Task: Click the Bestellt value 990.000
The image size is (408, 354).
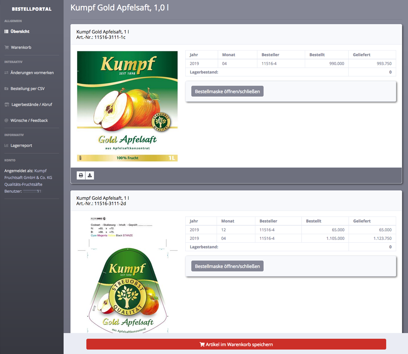Action: (337, 64)
